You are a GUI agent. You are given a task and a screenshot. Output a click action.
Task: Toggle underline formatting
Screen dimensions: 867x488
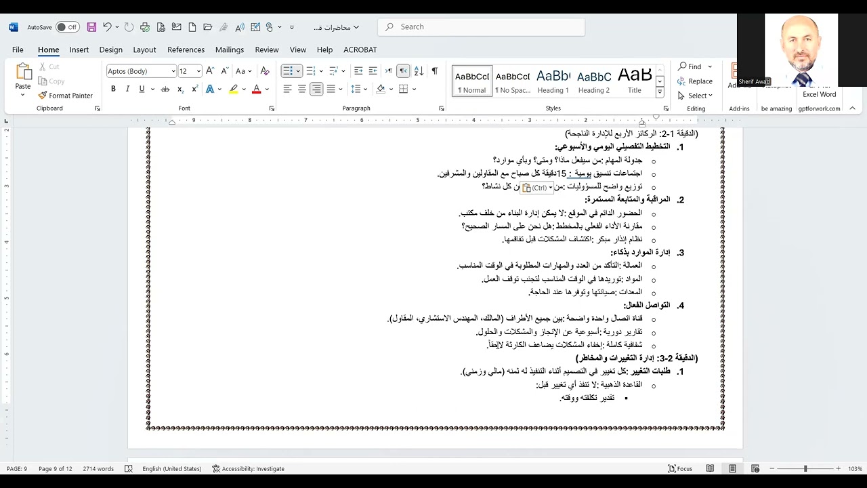pos(142,89)
